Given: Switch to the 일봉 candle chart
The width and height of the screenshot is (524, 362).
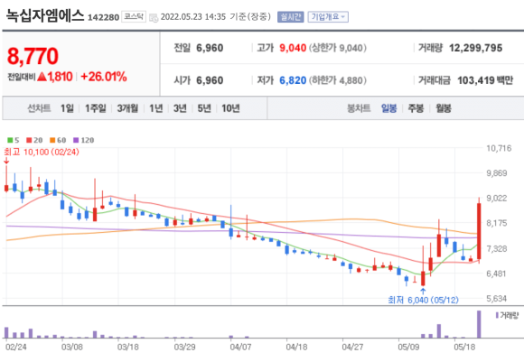Looking at the screenshot, I should point(388,108).
